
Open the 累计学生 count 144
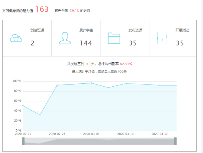(86, 43)
